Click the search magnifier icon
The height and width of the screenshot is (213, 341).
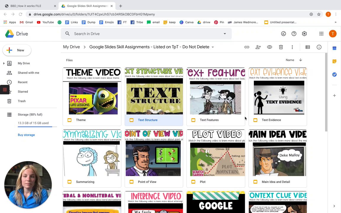[x=67, y=34]
